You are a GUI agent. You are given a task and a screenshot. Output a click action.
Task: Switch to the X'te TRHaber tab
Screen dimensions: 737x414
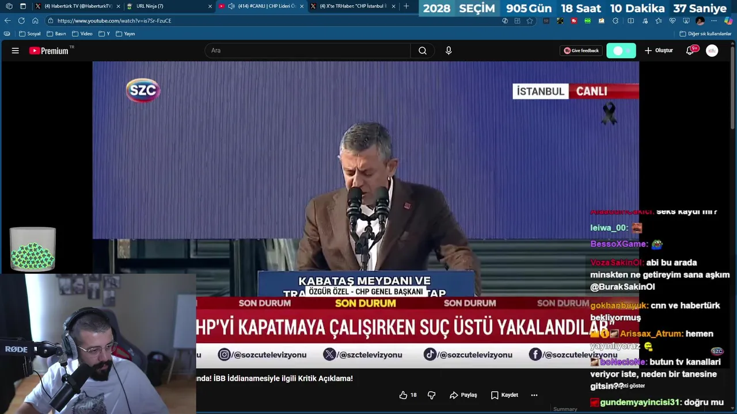coord(354,6)
